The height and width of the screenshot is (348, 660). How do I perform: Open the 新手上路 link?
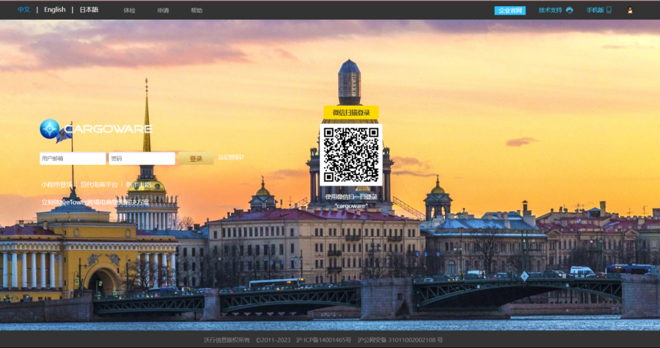139,184
